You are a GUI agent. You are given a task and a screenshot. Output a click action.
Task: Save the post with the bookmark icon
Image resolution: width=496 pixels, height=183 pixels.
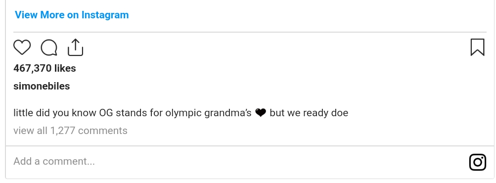477,47
